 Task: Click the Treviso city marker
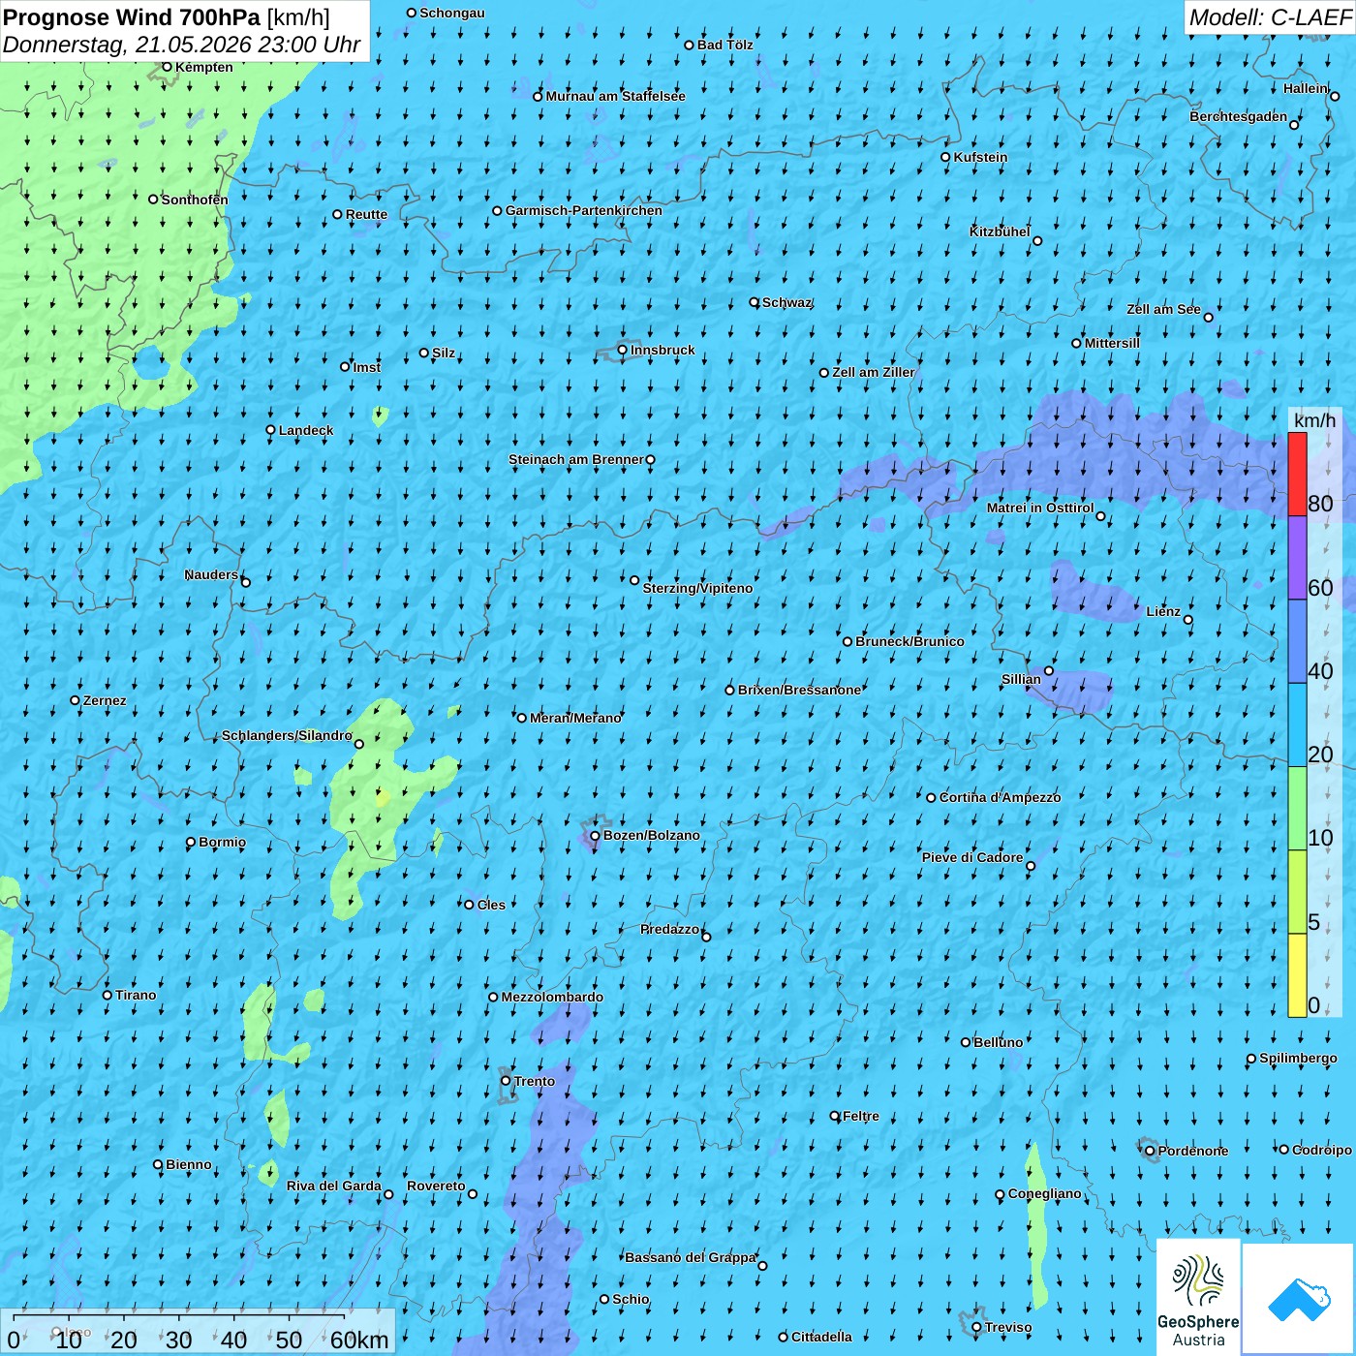[x=976, y=1328]
